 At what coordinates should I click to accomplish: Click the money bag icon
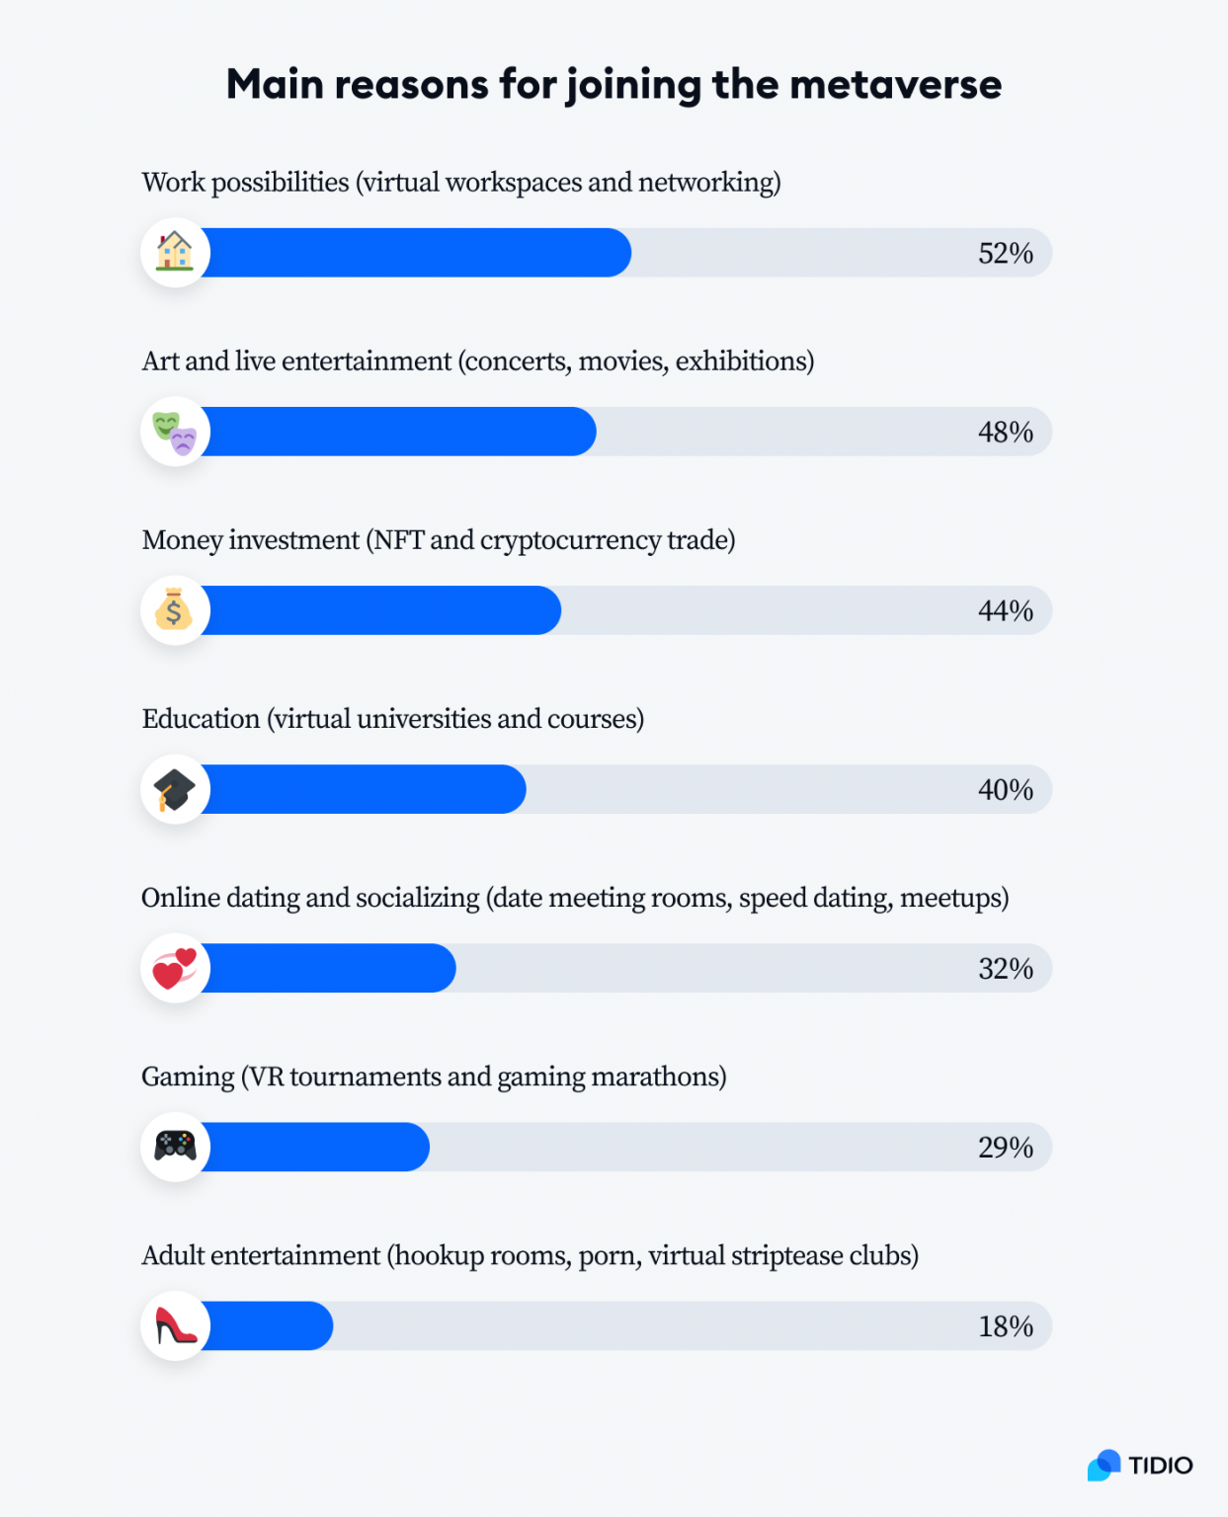(175, 610)
